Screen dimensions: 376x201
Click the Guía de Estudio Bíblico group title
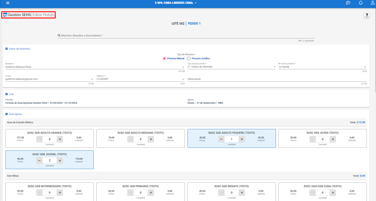coord(20,122)
